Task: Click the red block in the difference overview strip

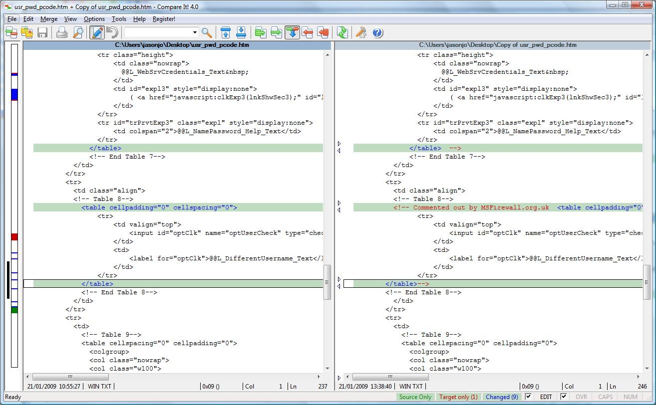Action: pyautogui.click(x=14, y=237)
